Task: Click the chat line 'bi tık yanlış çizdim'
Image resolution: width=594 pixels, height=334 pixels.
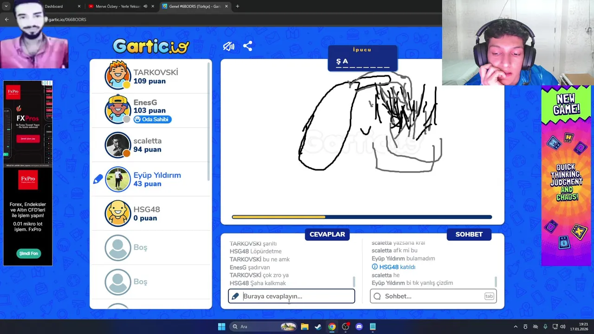Action: click(429, 283)
